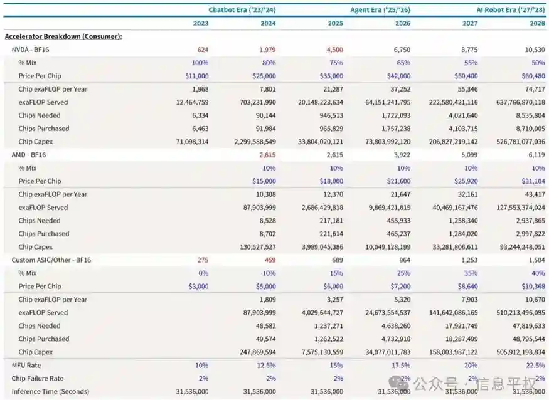The width and height of the screenshot is (549, 400).
Task: Select the Chip Failure Rate row label
Action: [x=37, y=378]
